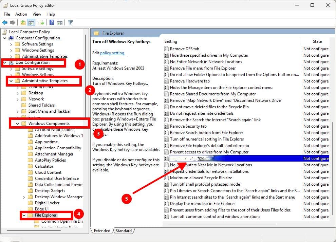Sort by the State column header
Screen dimensions: 336x242
[317, 41]
